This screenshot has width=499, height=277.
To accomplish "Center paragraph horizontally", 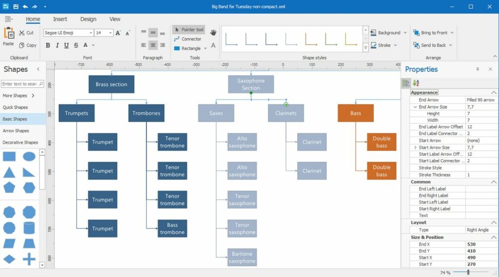I will tap(153, 45).
